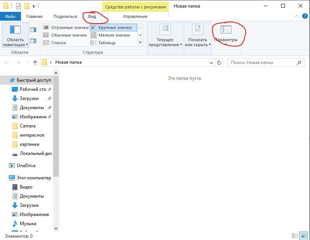The image size is (310, 240).
Task: Toggle the preview pane icon in ribbon
Action: tap(33, 30)
